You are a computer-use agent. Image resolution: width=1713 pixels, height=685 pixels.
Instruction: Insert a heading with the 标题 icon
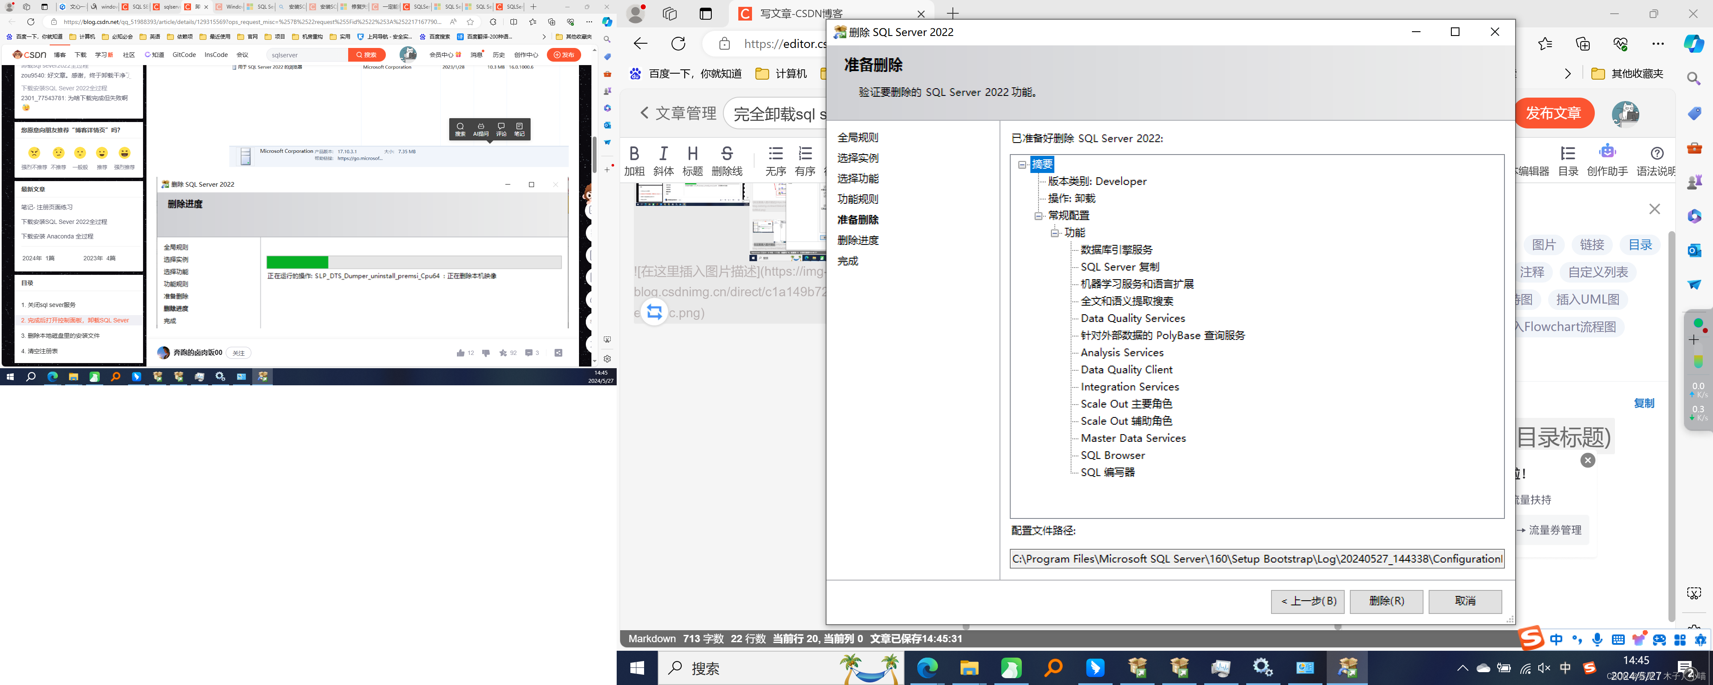click(x=692, y=161)
